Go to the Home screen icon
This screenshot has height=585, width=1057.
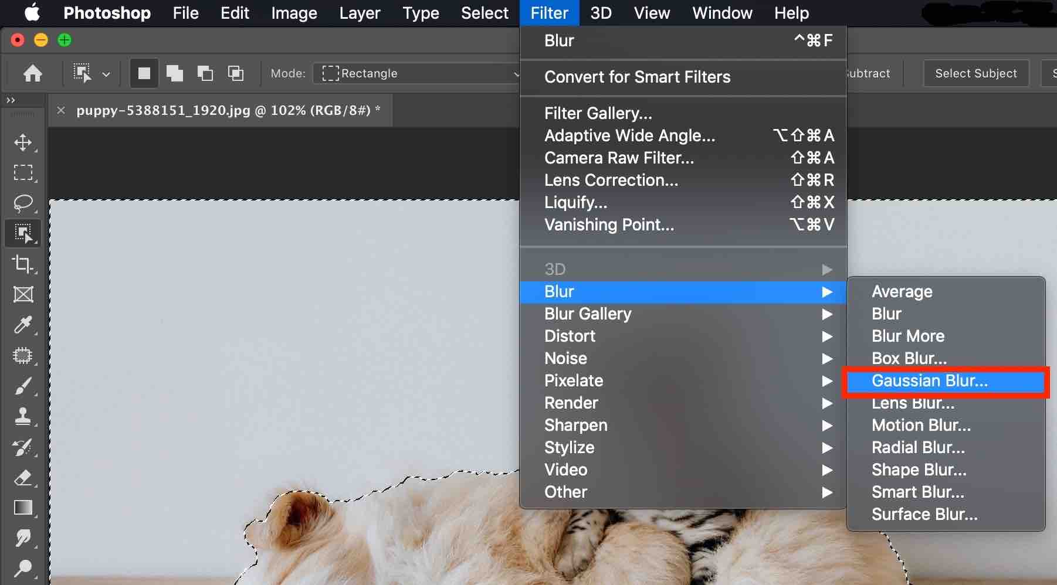(x=33, y=73)
